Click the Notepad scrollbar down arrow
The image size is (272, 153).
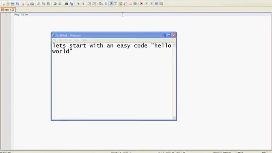(174, 118)
